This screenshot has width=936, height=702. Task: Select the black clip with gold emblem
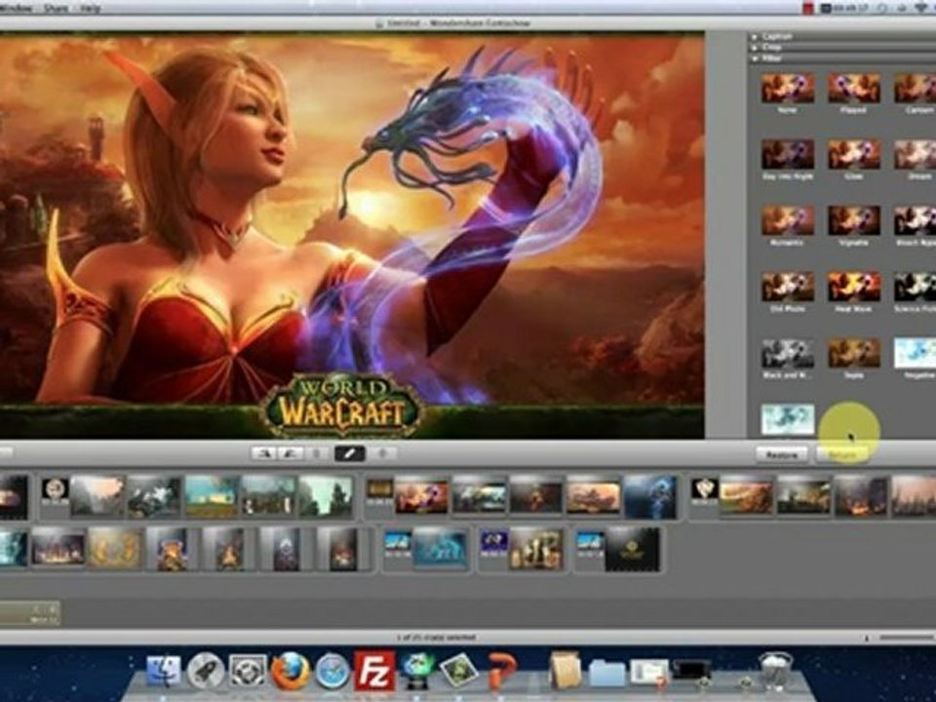point(633,550)
